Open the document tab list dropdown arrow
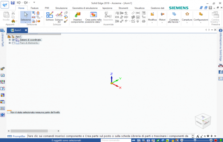 coord(212,30)
